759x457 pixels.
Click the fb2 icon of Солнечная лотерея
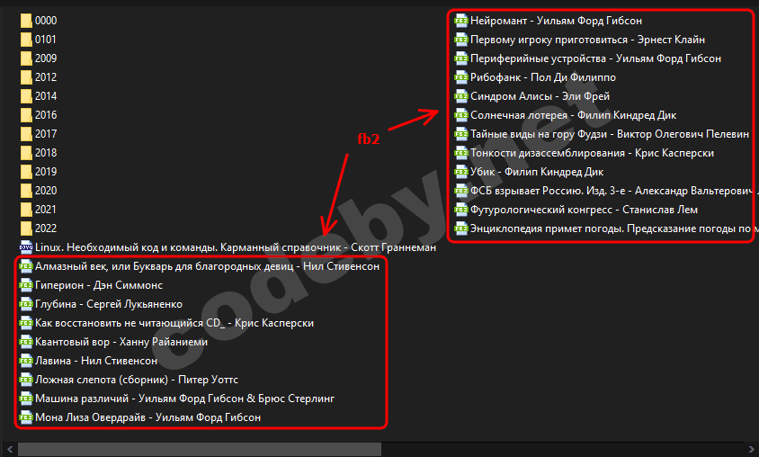click(461, 115)
